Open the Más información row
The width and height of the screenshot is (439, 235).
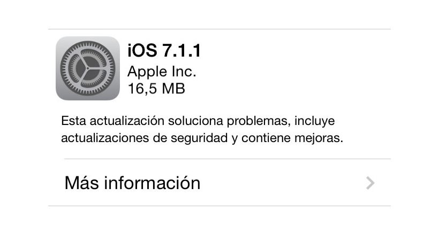[x=219, y=183]
